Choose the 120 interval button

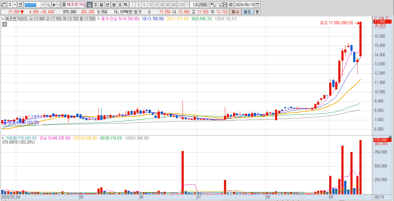click(x=181, y=5)
